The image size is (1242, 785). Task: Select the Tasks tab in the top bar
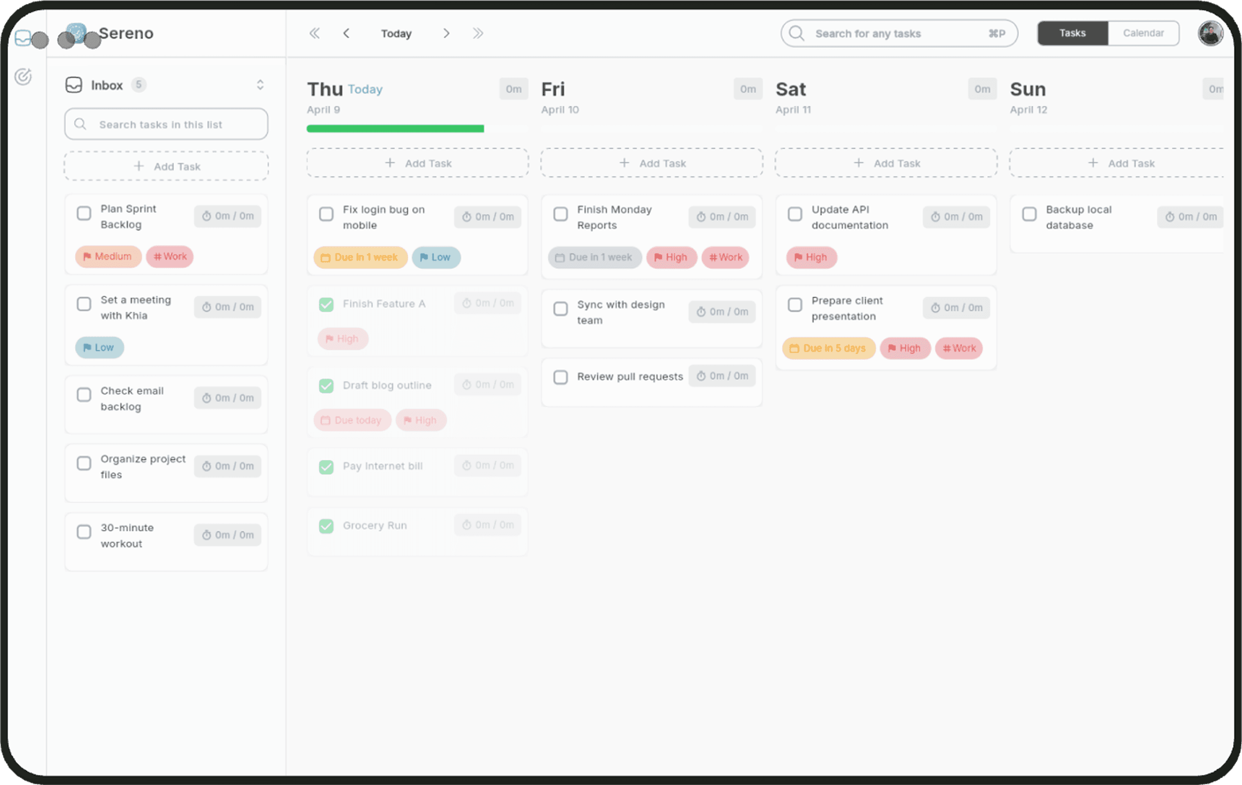1072,33
